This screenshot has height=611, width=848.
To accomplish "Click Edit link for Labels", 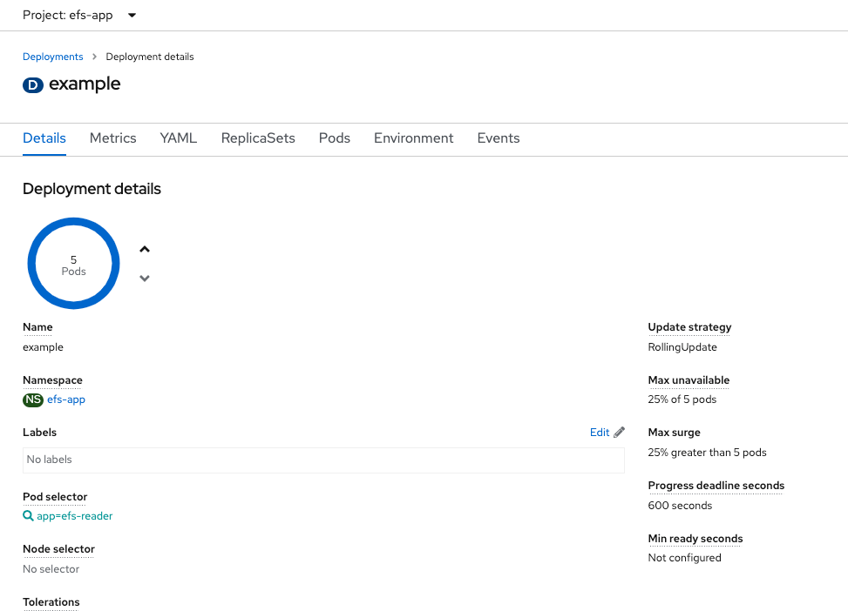I will coord(600,433).
